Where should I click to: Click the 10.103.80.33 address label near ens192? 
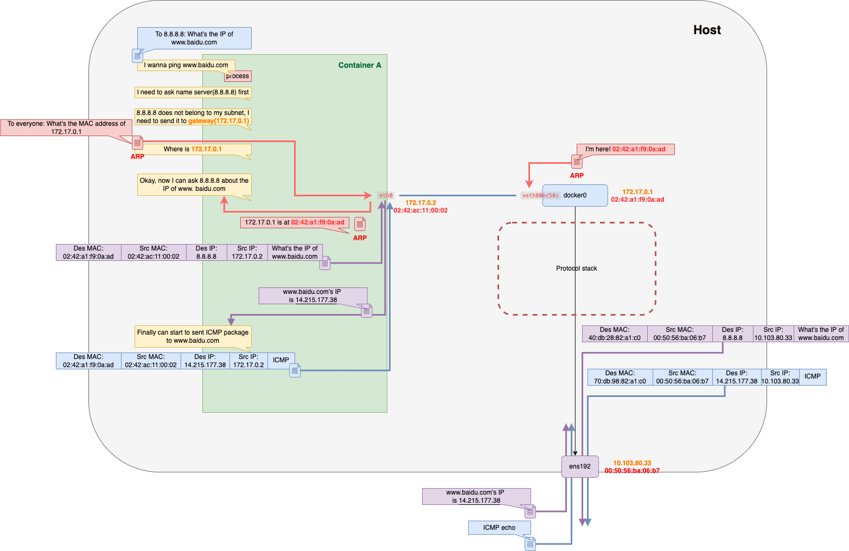coord(632,463)
